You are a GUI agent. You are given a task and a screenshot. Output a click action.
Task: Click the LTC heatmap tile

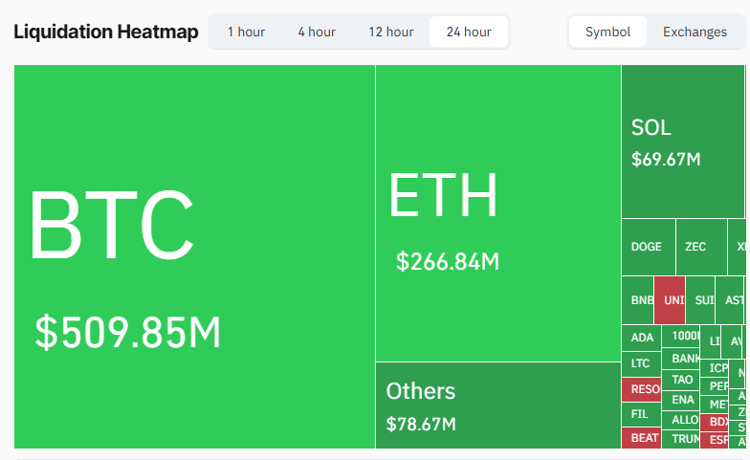(640, 363)
